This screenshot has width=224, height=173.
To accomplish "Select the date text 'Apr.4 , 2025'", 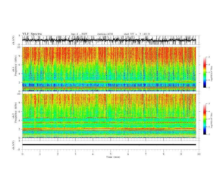I will (x=79, y=34).
